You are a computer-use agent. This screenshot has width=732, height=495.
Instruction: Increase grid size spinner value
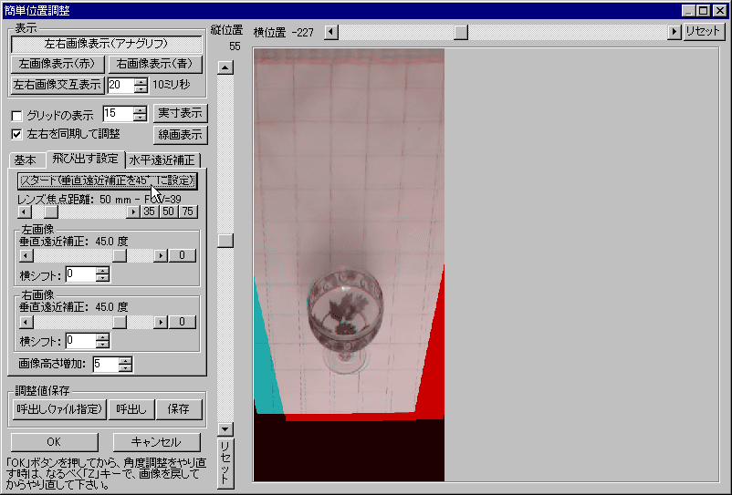tap(140, 110)
